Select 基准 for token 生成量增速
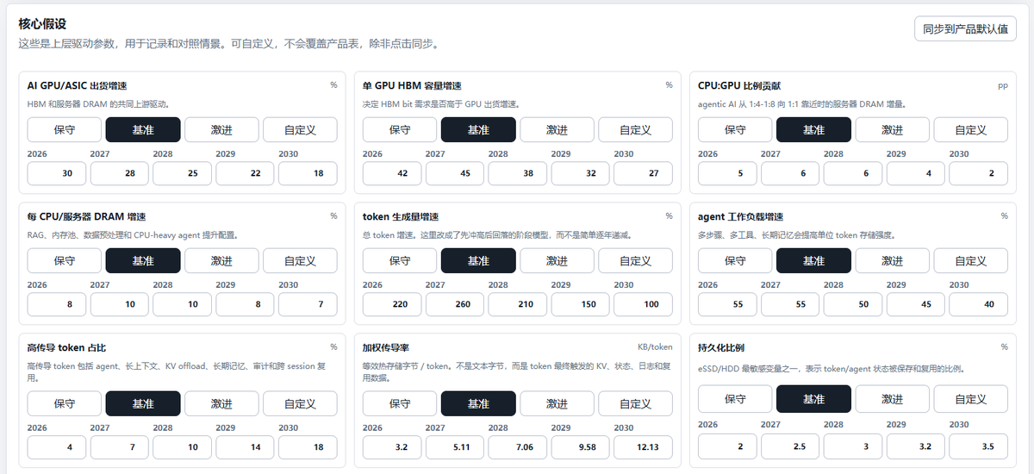This screenshot has width=1034, height=474. point(478,260)
